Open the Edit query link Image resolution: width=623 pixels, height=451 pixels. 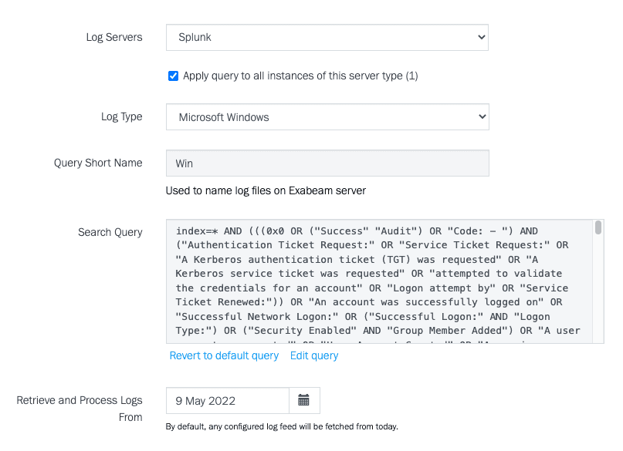pos(314,355)
